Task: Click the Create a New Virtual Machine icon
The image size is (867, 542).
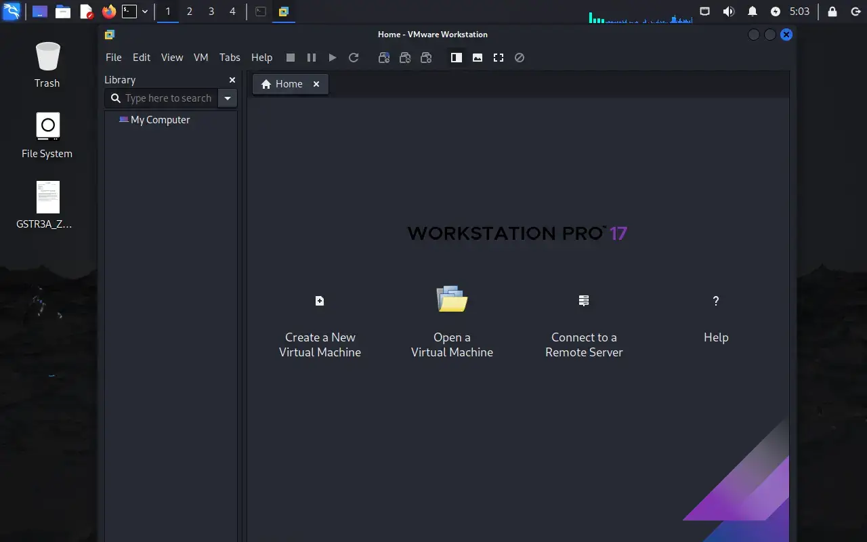Action: point(320,301)
